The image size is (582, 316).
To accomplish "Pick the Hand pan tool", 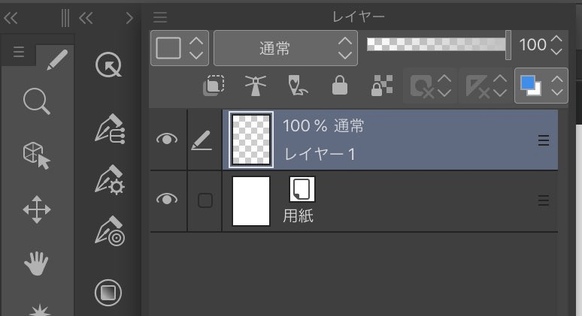I will point(36,263).
